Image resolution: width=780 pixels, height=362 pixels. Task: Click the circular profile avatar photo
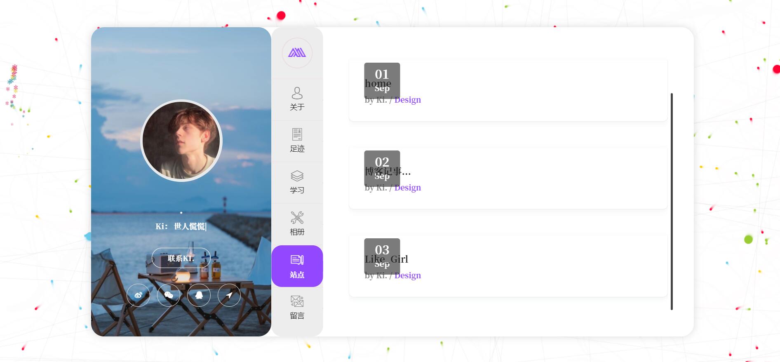[181, 141]
